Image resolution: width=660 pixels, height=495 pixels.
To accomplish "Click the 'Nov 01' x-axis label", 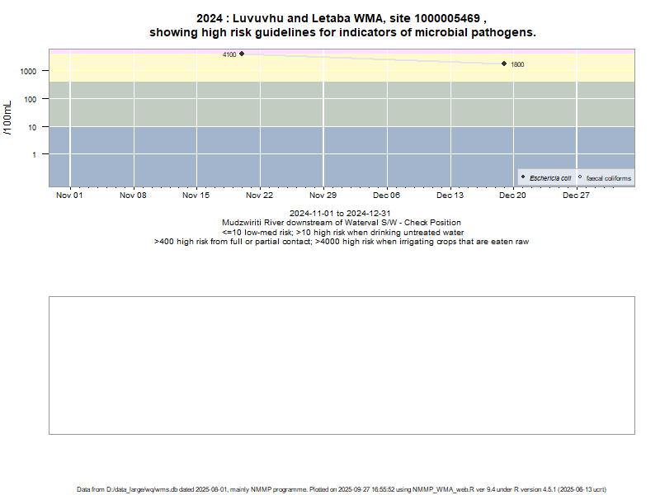I will tap(69, 196).
